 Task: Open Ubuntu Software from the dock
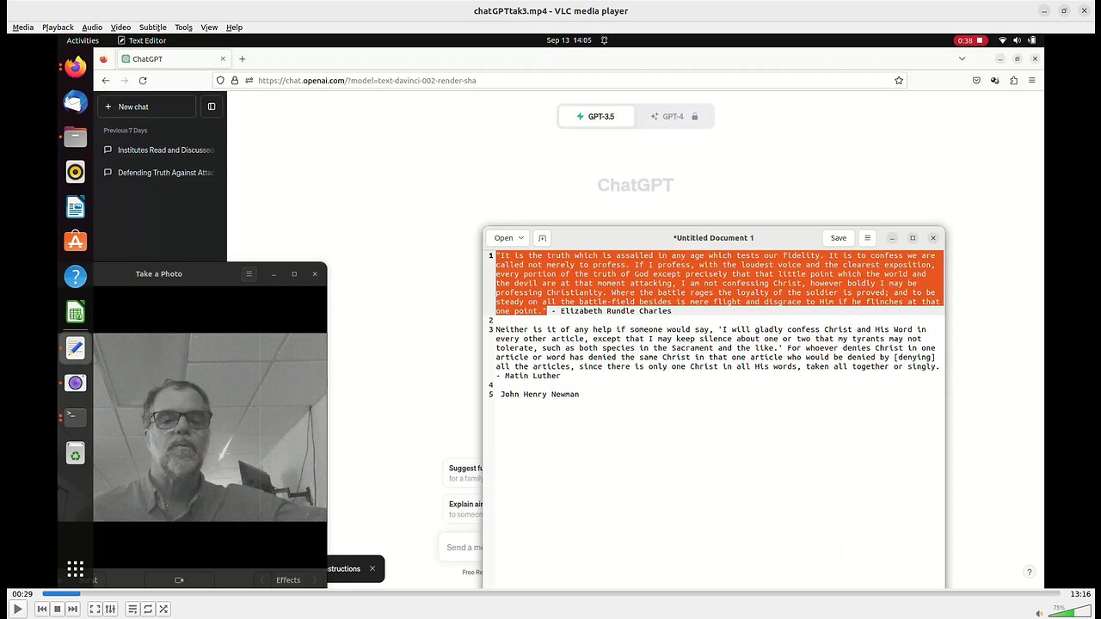coord(76,242)
